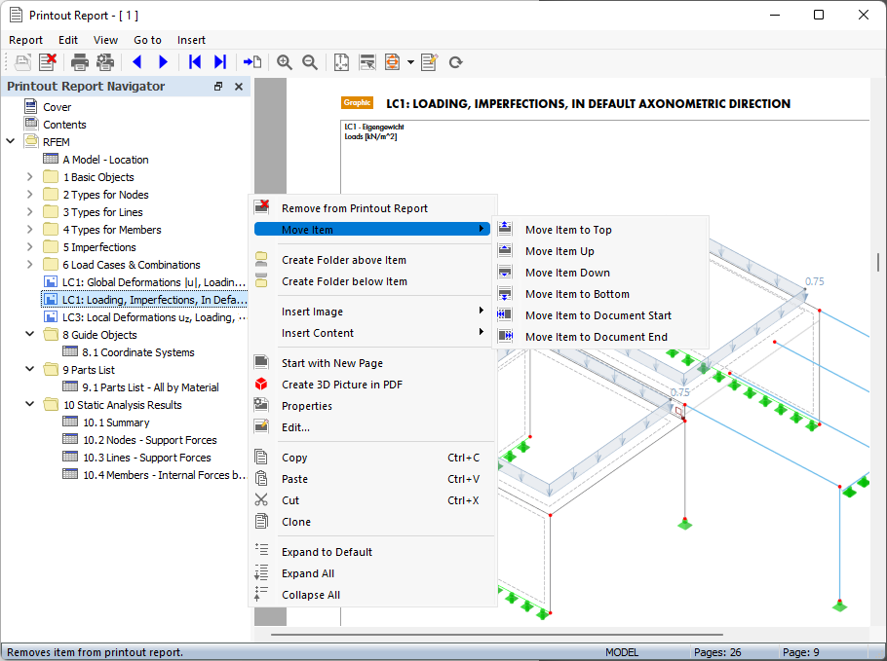Select Move Item to Top
Screen dimensions: 887x661
601,230
